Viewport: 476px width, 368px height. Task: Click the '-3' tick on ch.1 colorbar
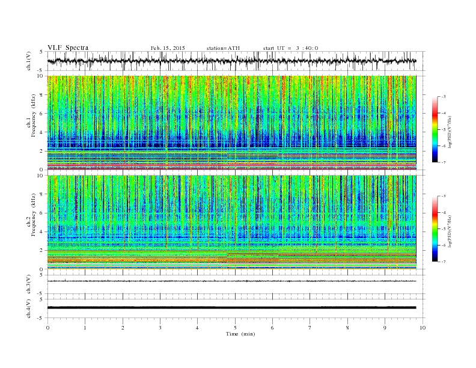click(443, 97)
